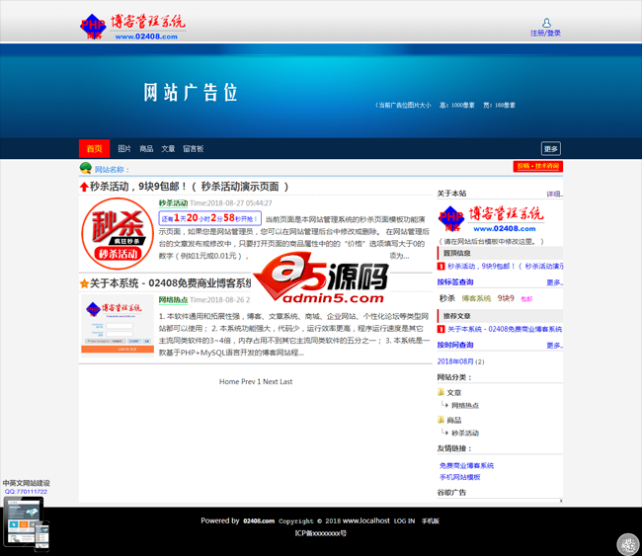Viewport: 642px width, 556px height.
Task: Click Home in the pagination
Action: (x=229, y=381)
